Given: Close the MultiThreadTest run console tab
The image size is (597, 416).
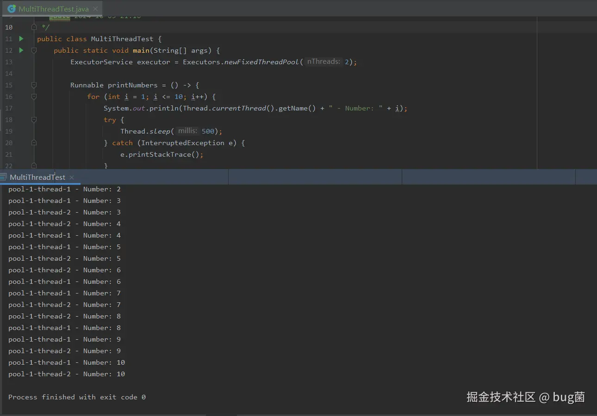Looking at the screenshot, I should point(72,177).
